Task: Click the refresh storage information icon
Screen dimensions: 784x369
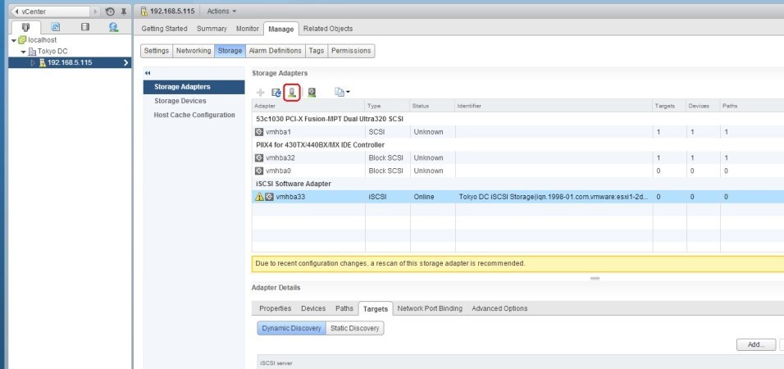Action: tap(276, 93)
